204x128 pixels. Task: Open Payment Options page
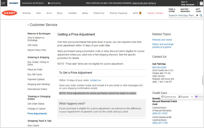tap(36, 79)
